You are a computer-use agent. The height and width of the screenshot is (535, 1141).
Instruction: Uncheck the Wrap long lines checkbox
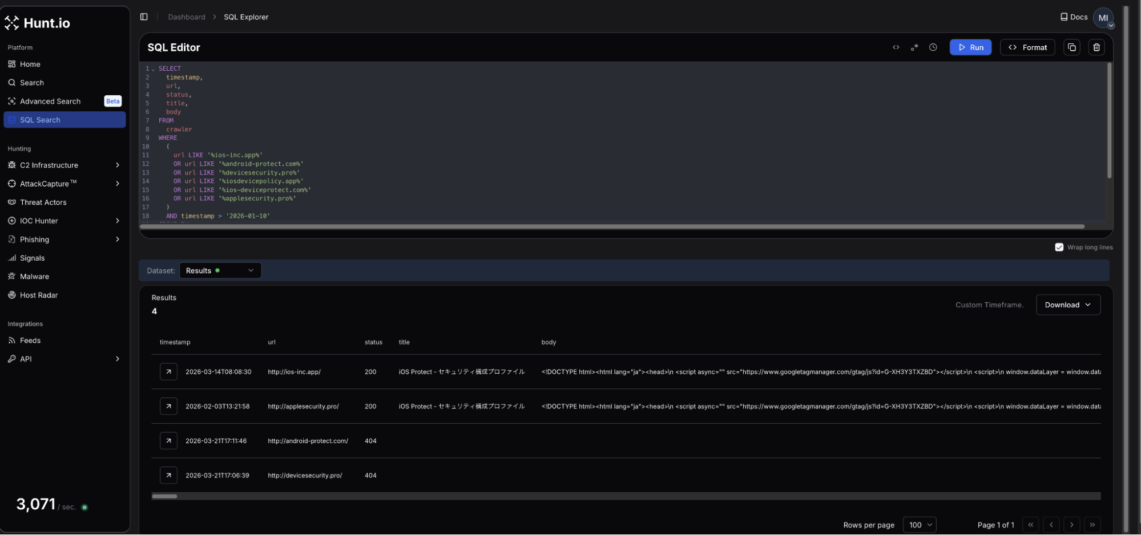point(1059,248)
